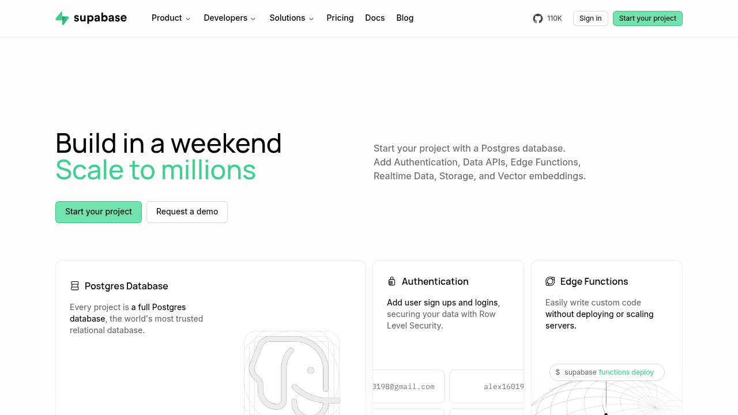Expand the Developers dropdown menu
The height and width of the screenshot is (415, 738).
[x=230, y=18]
